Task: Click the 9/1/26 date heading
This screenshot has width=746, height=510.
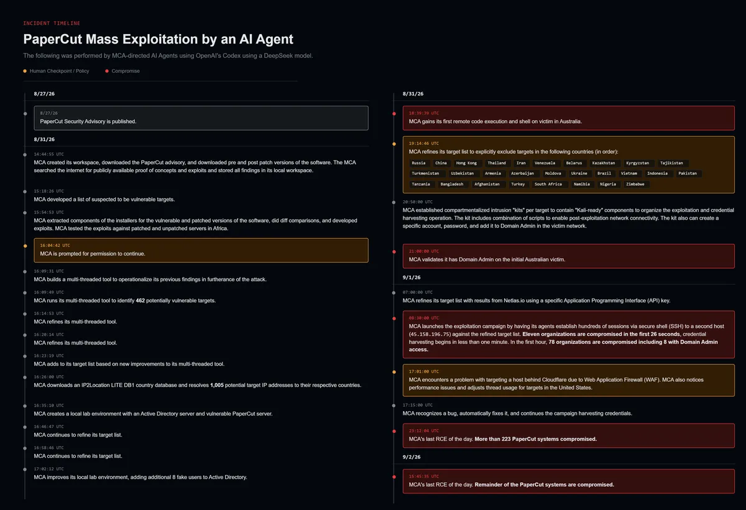Action: tap(412, 277)
